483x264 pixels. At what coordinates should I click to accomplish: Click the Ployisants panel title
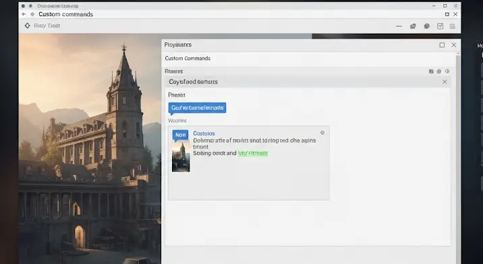click(x=177, y=45)
